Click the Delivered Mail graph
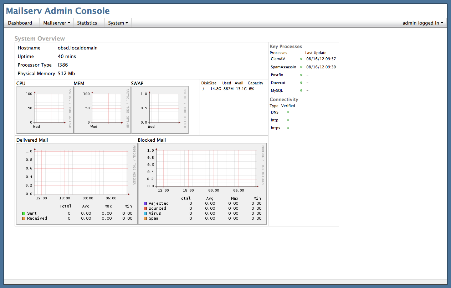451x288 pixels. [x=77, y=184]
